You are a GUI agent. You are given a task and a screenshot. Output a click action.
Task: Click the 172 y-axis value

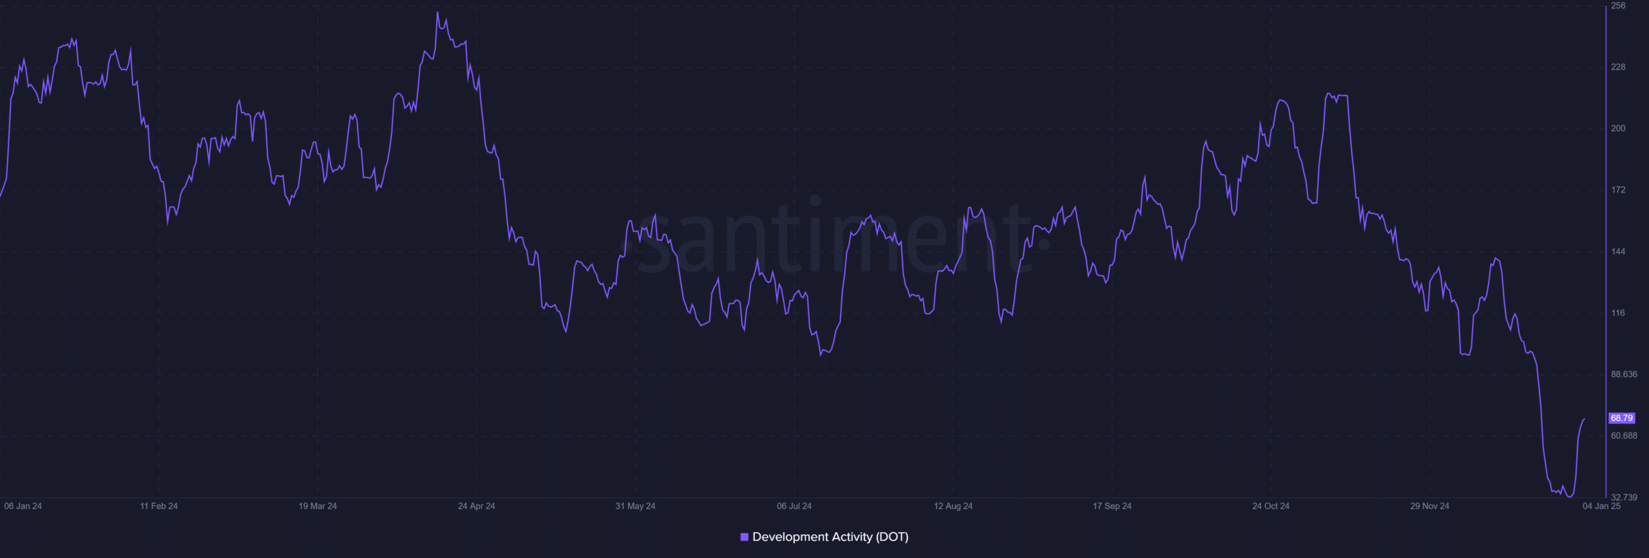pyautogui.click(x=1618, y=190)
